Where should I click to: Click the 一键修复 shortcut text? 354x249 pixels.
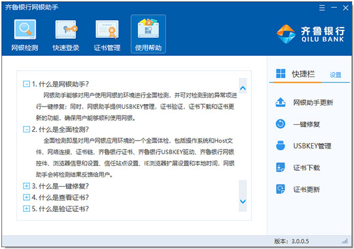pos(306,124)
